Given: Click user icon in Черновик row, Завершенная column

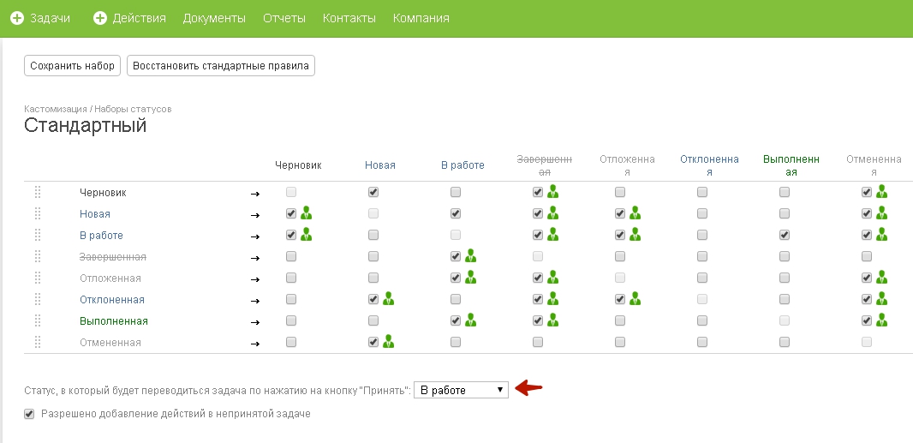Looking at the screenshot, I should point(552,192).
